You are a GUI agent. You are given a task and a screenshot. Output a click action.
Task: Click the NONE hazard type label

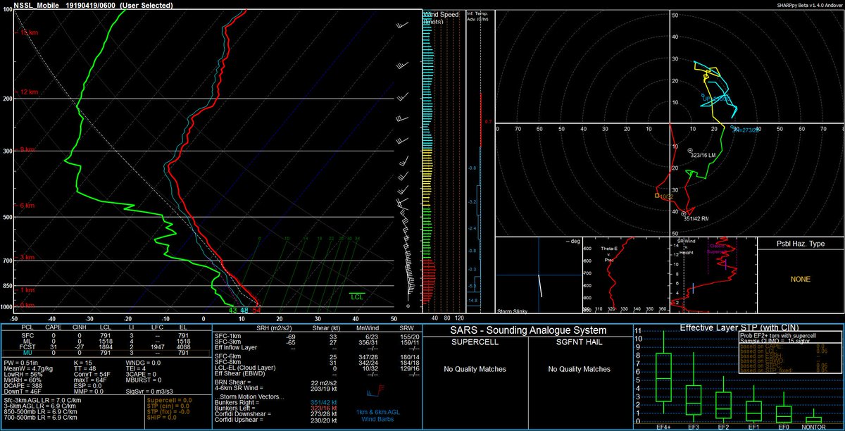pyautogui.click(x=800, y=279)
